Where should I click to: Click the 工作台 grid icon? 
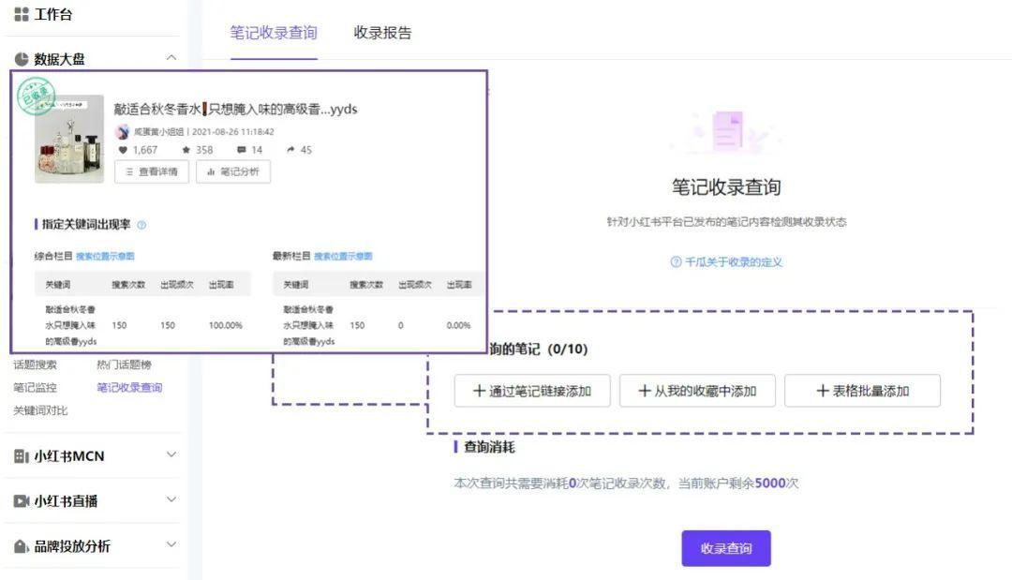21,14
